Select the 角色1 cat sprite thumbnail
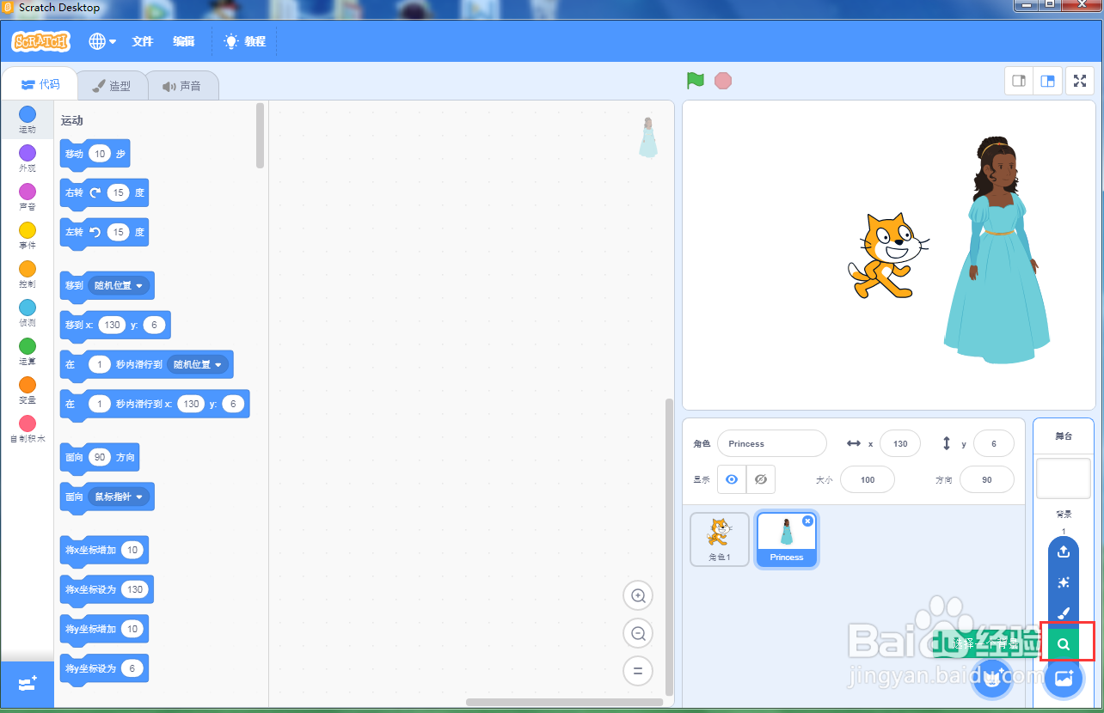1104x713 pixels. coord(720,539)
